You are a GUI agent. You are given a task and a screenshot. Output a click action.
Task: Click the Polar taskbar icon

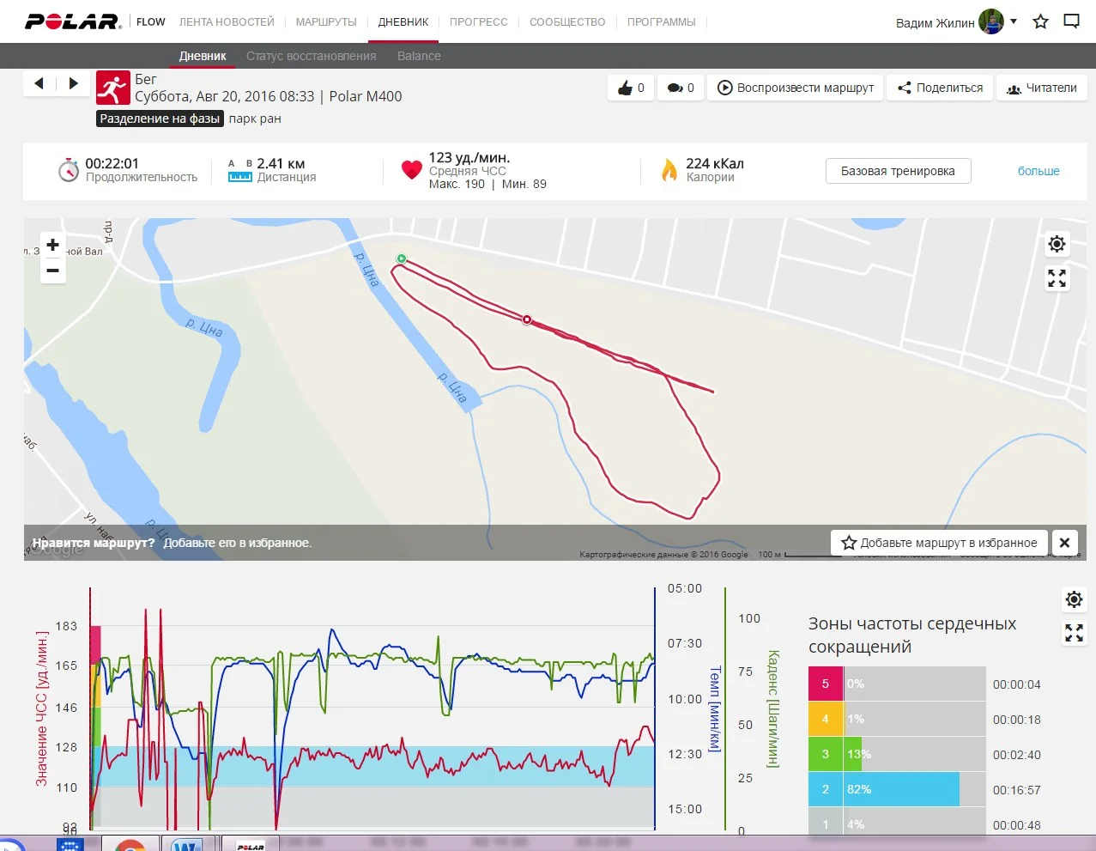250,843
